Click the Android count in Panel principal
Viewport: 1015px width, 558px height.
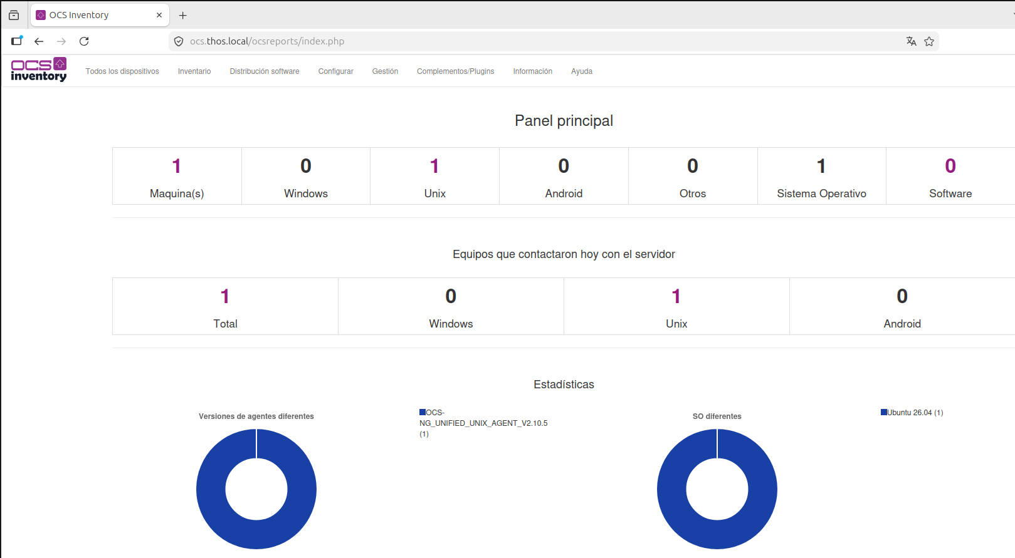pyautogui.click(x=564, y=166)
